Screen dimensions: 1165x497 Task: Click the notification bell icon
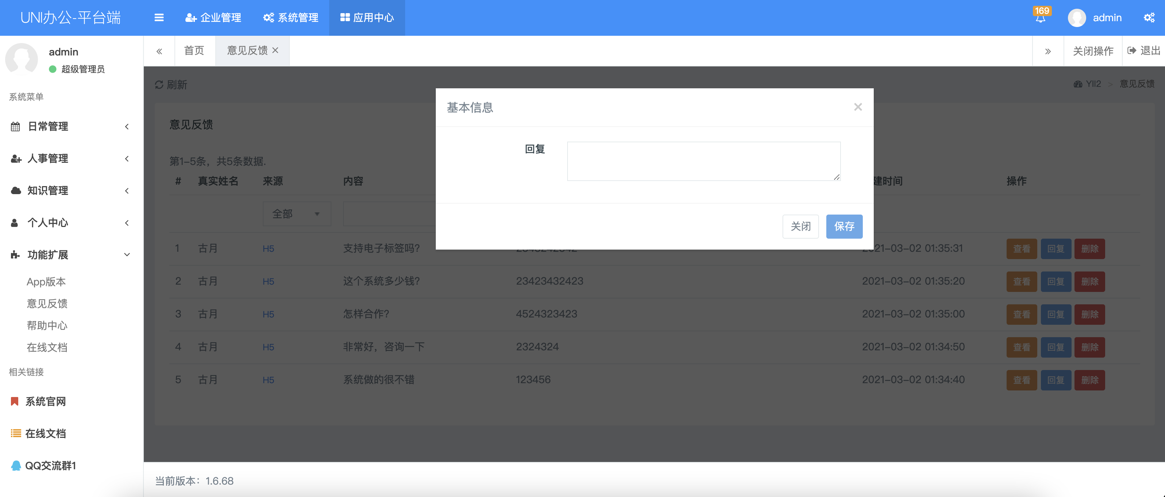pyautogui.click(x=1040, y=18)
